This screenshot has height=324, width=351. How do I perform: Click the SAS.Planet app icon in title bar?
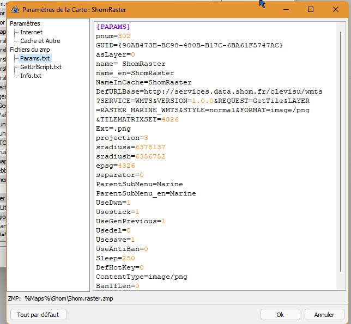click(x=15, y=10)
